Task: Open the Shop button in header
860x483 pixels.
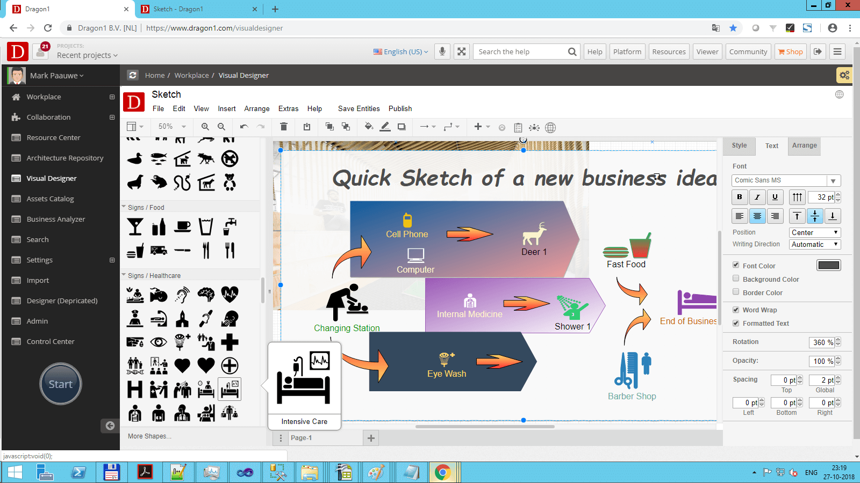Action: point(790,52)
